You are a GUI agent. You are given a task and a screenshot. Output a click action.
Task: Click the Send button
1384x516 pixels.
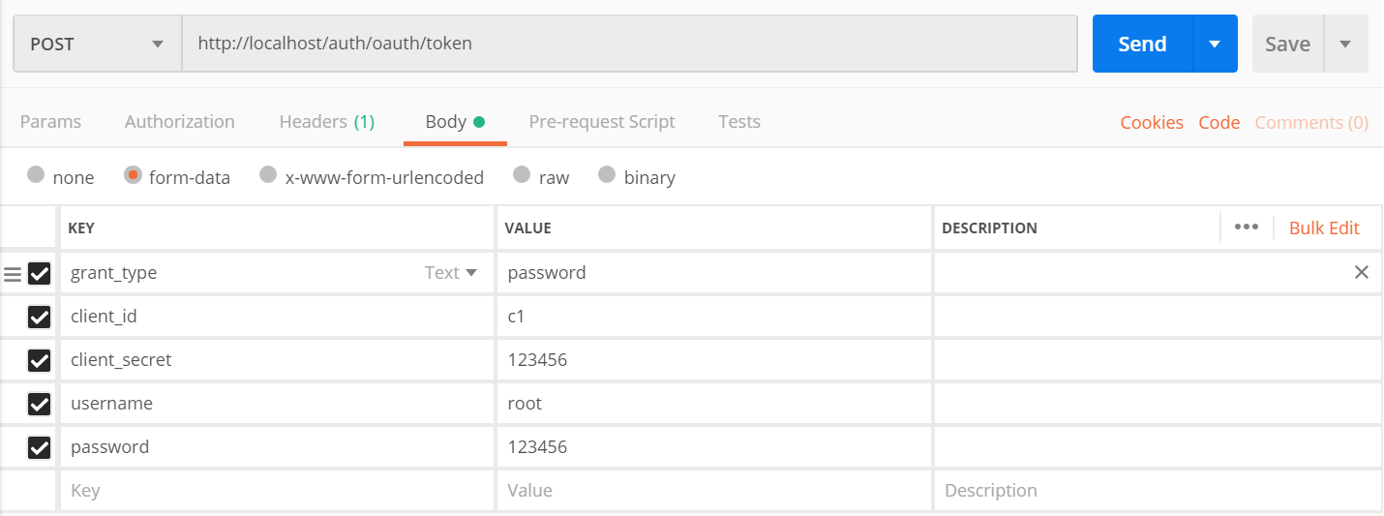pyautogui.click(x=1142, y=44)
